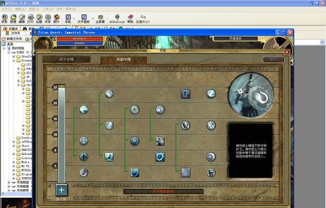
Task: Click the 新建文件夹 button in ACDSee
Action: tap(12, 39)
